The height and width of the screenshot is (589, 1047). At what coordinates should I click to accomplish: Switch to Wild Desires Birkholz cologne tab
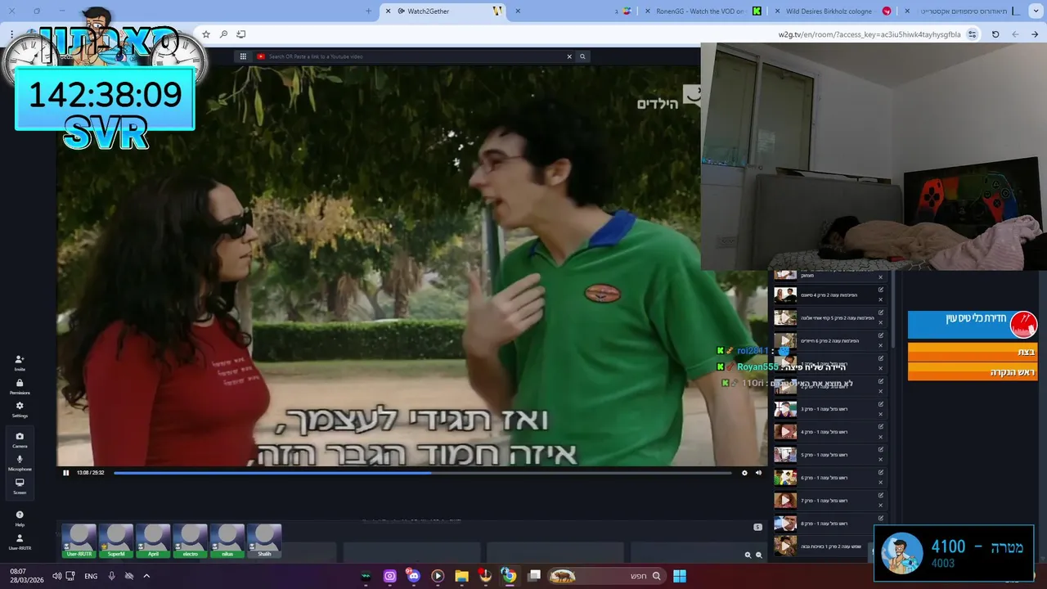834,11
